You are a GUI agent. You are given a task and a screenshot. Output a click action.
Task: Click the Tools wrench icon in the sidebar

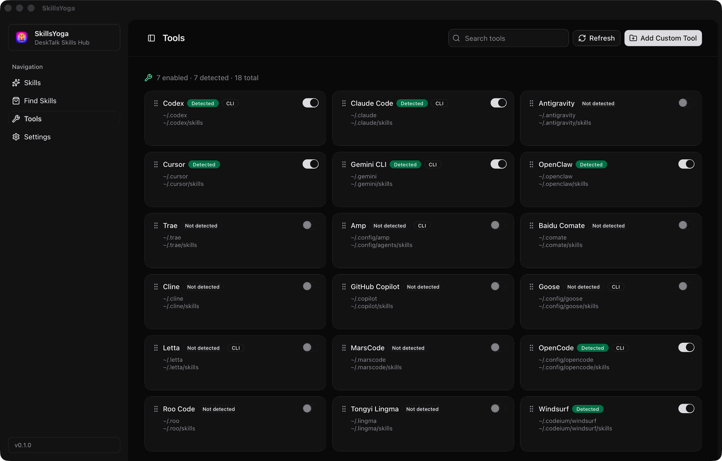tap(16, 119)
